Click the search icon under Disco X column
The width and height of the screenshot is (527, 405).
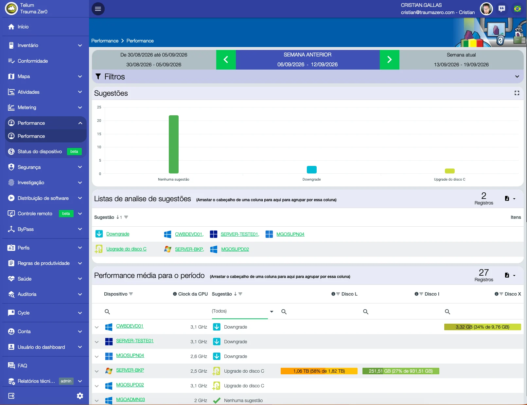coord(448,312)
